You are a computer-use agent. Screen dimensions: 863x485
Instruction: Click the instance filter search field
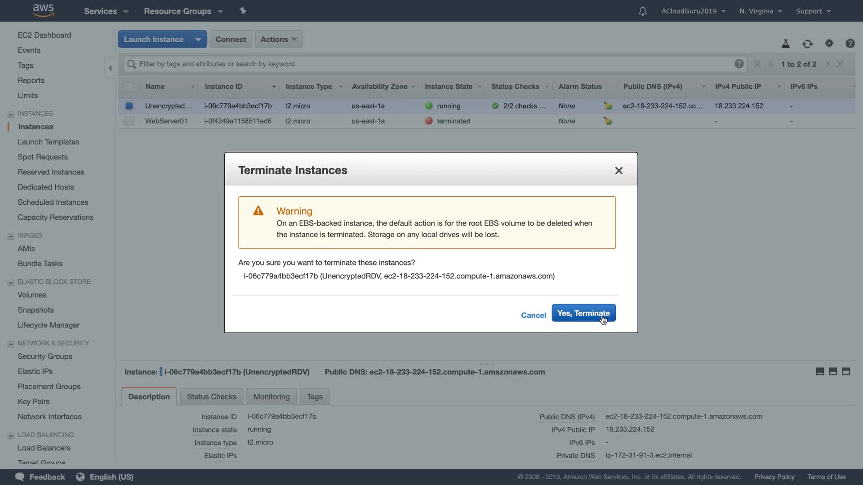pos(431,64)
